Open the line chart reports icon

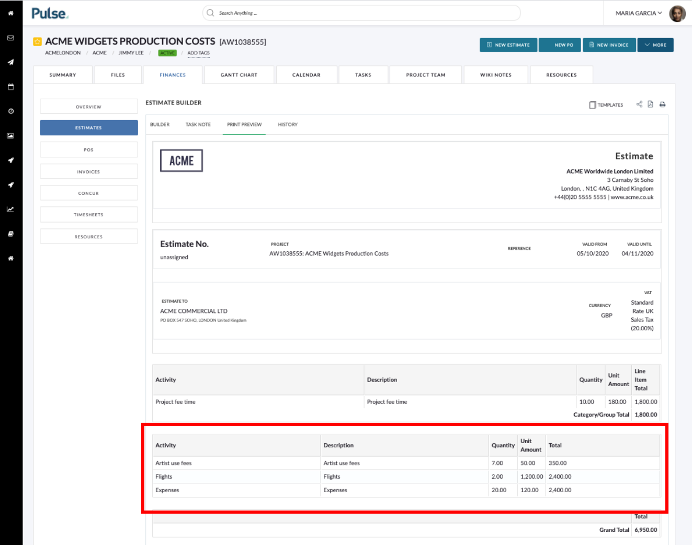10,209
